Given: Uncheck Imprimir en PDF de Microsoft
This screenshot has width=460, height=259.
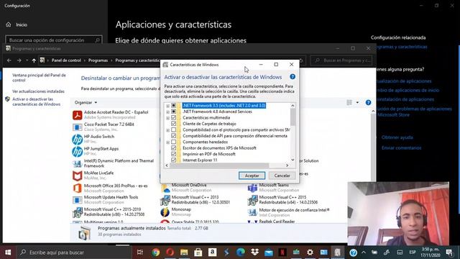Looking at the screenshot, I should [174, 154].
